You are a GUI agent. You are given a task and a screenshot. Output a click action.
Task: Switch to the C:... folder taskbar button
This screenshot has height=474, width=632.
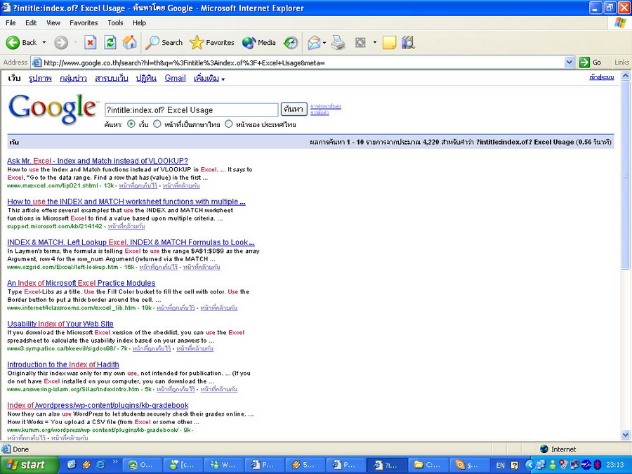[x=428, y=465]
